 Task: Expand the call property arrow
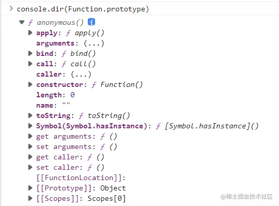pyautogui.click(x=30, y=64)
